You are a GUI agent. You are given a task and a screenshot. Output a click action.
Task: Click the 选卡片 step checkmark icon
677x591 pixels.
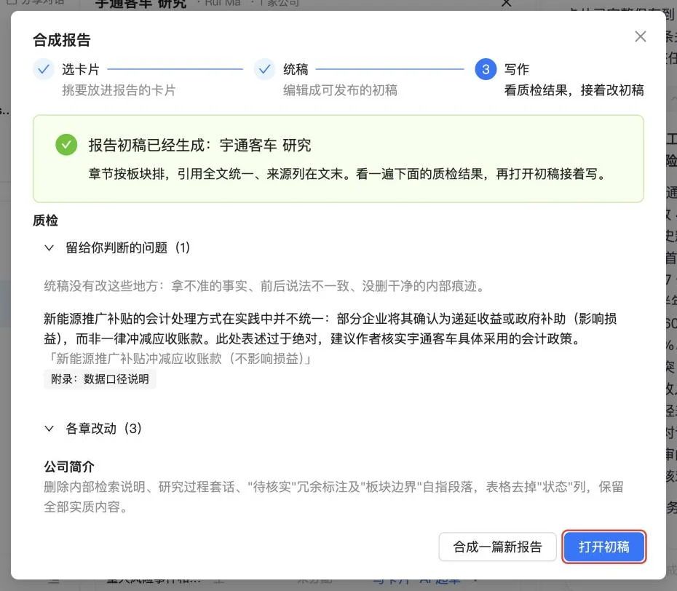44,69
